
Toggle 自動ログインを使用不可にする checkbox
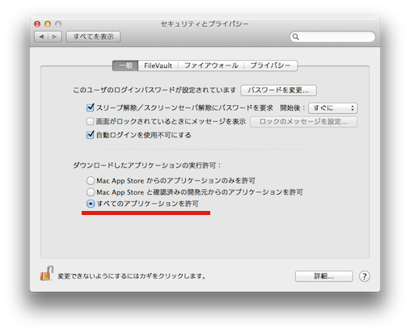pyautogui.click(x=90, y=135)
